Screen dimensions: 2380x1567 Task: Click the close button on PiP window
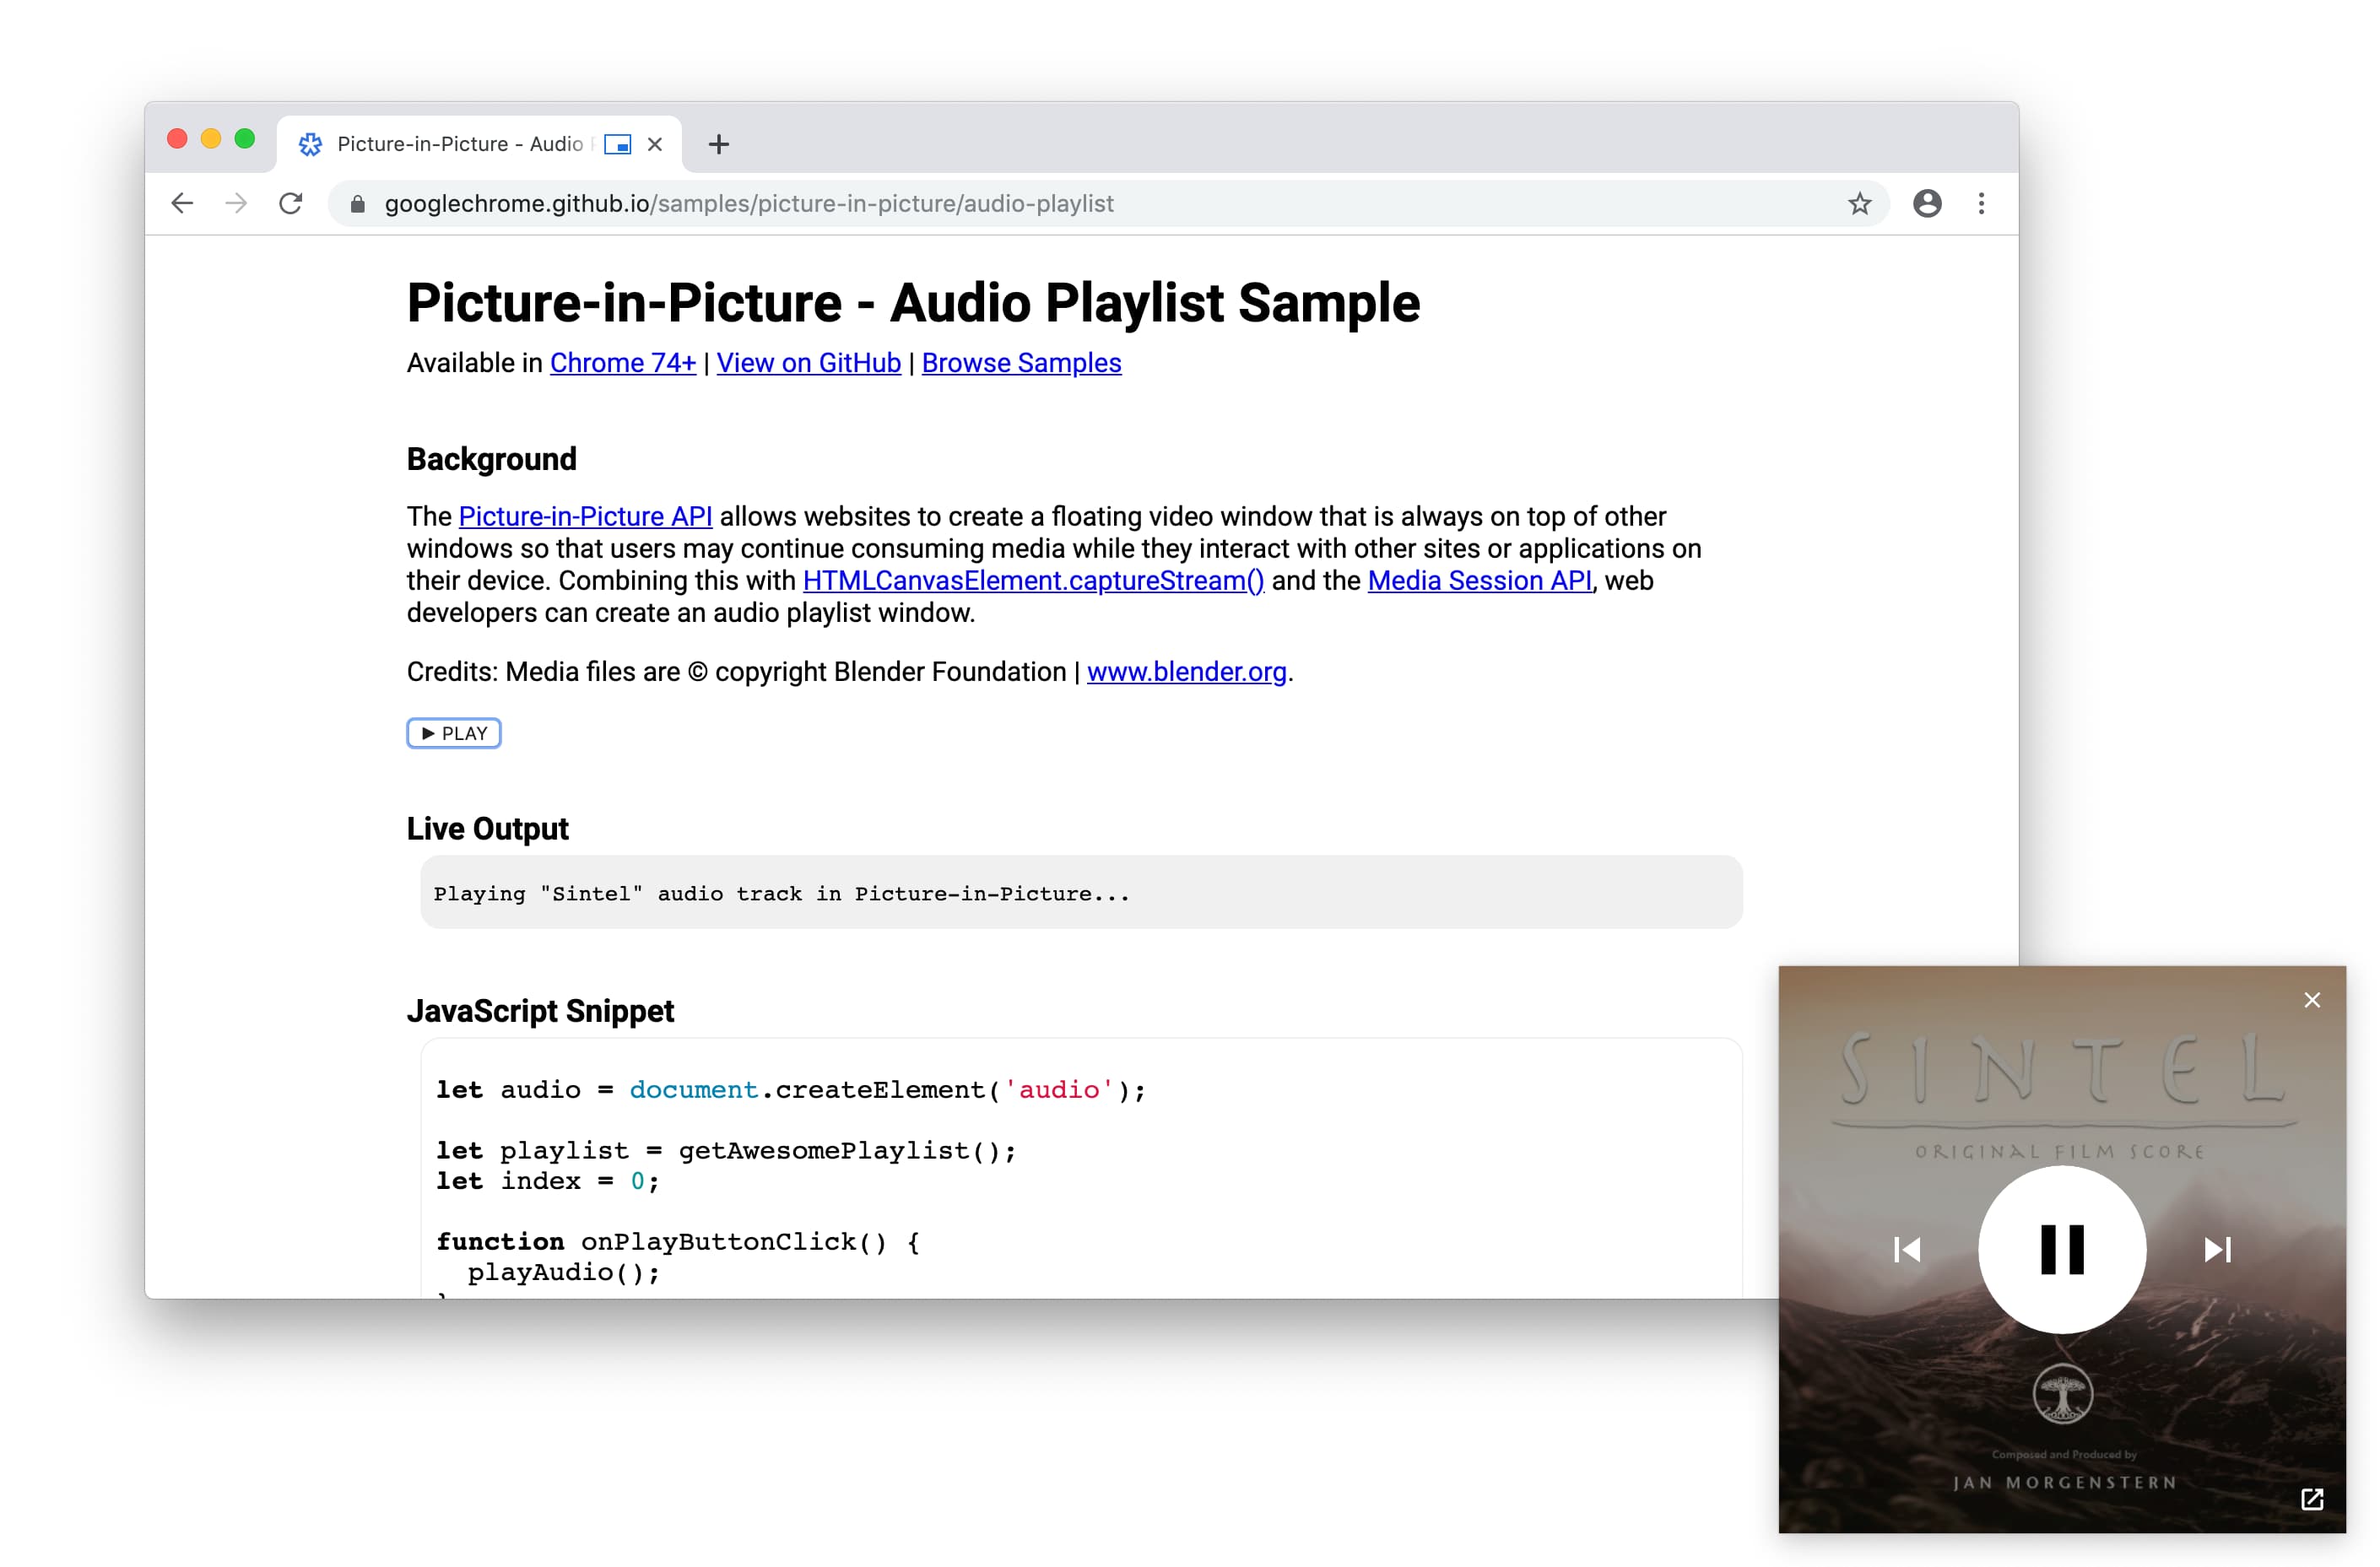[2312, 997]
